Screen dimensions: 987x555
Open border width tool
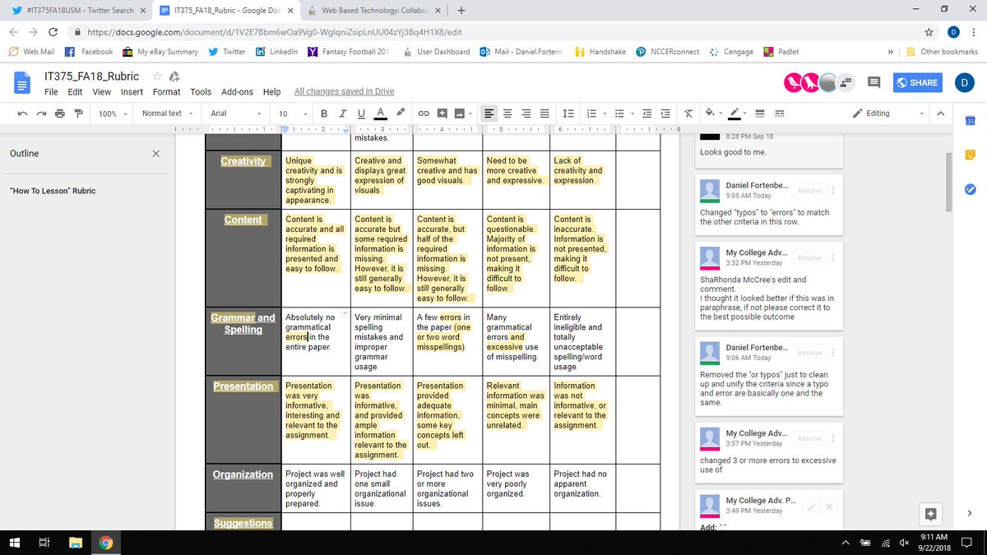click(760, 113)
